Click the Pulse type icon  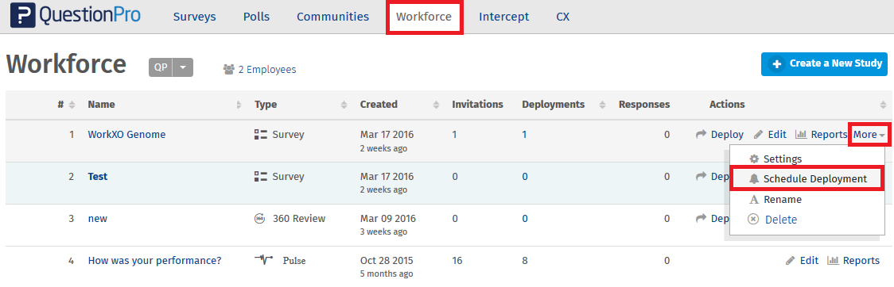point(263,260)
